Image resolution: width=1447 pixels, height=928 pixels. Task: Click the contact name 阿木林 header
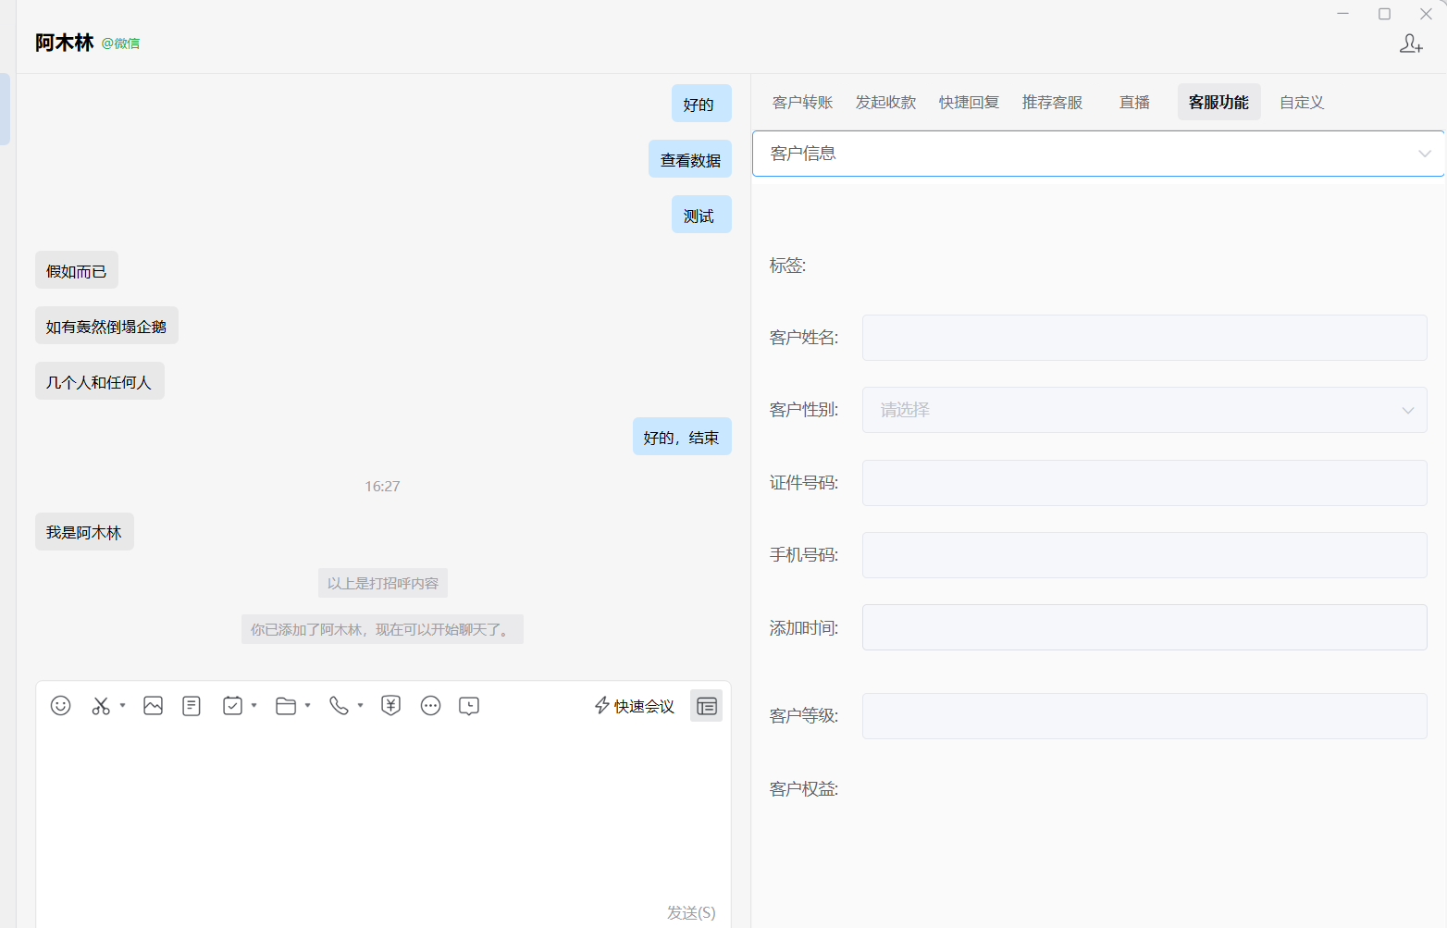pyautogui.click(x=65, y=43)
